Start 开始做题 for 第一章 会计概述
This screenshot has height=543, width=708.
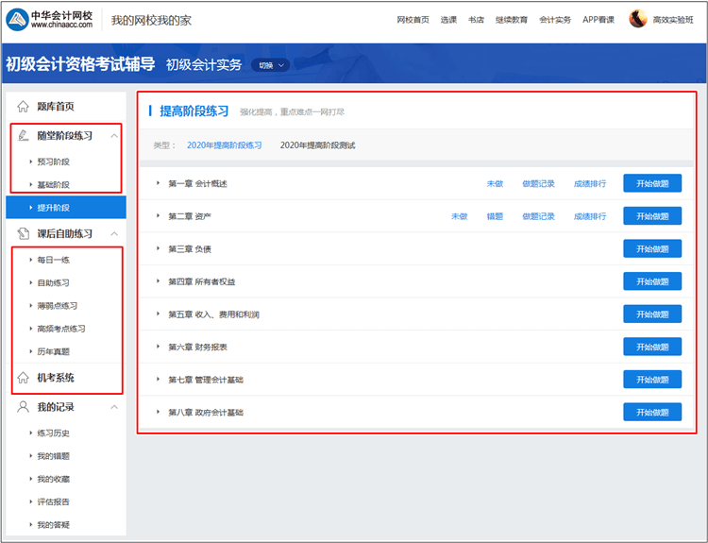pos(652,183)
